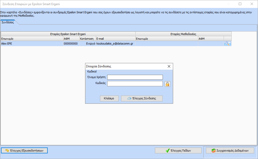Click the Έλεγχος Εξουσιοδοτήσεων button

pos(24,151)
